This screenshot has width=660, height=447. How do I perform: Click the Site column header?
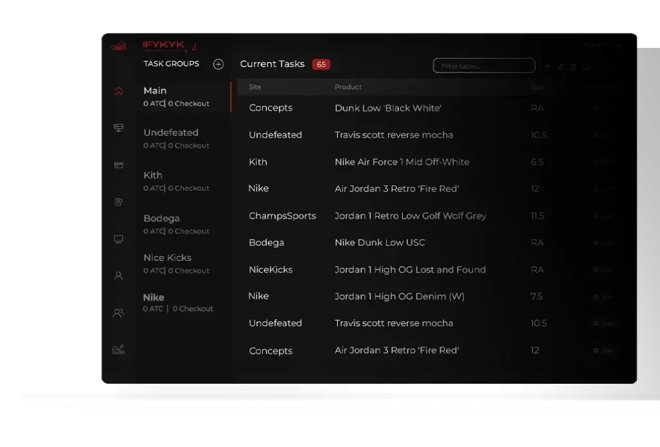(255, 87)
